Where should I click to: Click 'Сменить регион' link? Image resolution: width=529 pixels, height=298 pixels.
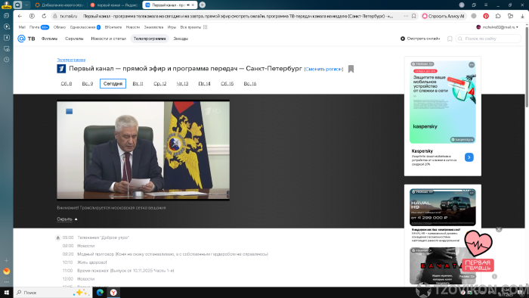tap(323, 69)
